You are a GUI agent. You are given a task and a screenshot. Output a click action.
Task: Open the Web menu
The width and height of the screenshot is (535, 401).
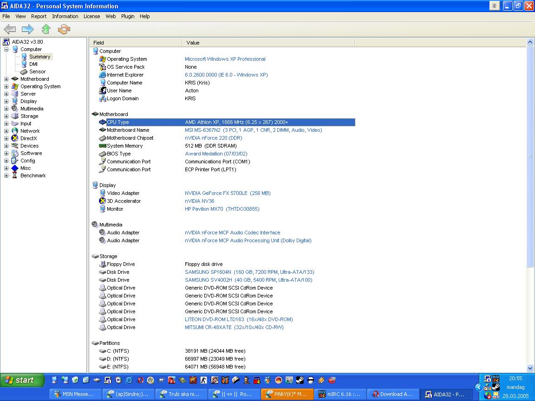click(111, 16)
